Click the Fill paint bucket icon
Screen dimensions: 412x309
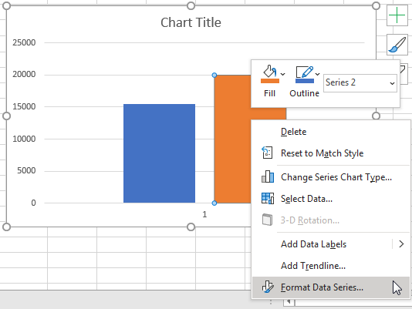tap(270, 72)
